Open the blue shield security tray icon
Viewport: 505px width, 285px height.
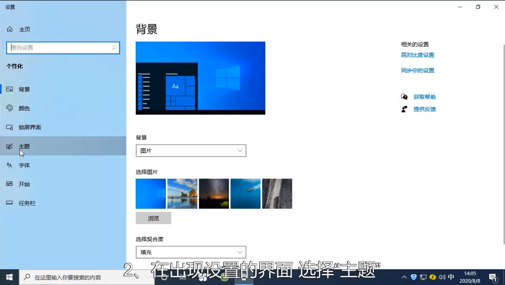414,277
